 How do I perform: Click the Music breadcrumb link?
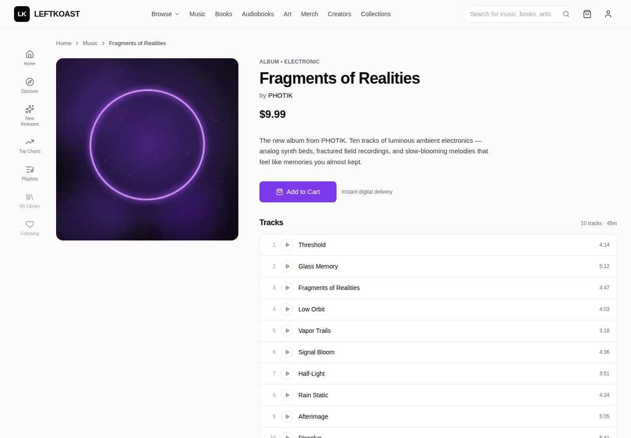pos(90,43)
